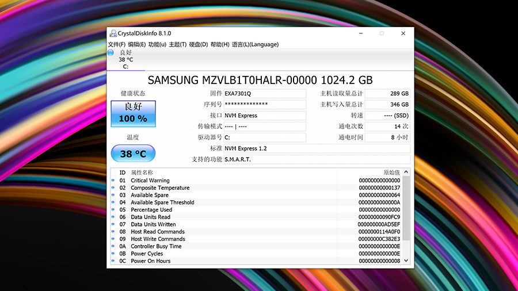This screenshot has width=518, height=291.
Task: Open the 主题(T) menu
Action: point(178,44)
